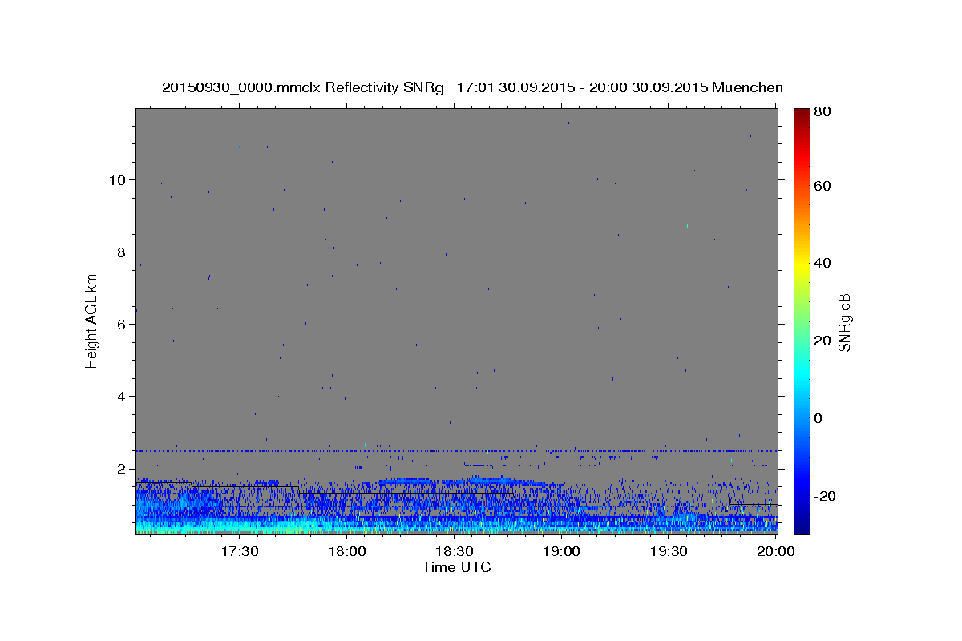This screenshot has width=962, height=641.
Task: Click the height tick label 6
Action: coord(123,325)
